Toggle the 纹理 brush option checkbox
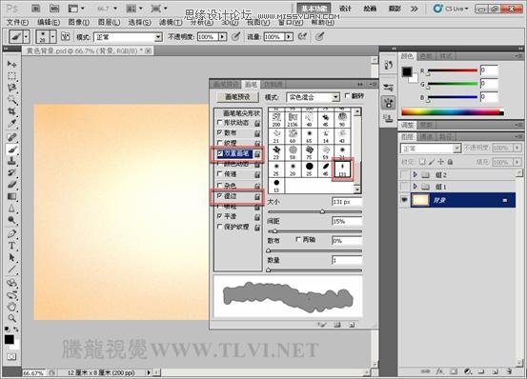The image size is (527, 379). [220, 143]
